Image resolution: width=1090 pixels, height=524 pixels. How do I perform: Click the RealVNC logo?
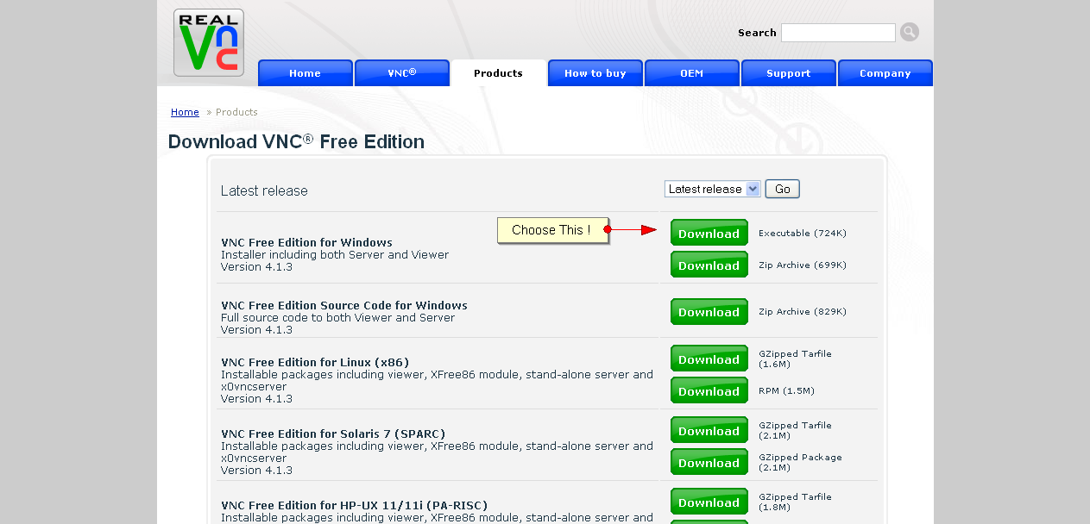(209, 42)
